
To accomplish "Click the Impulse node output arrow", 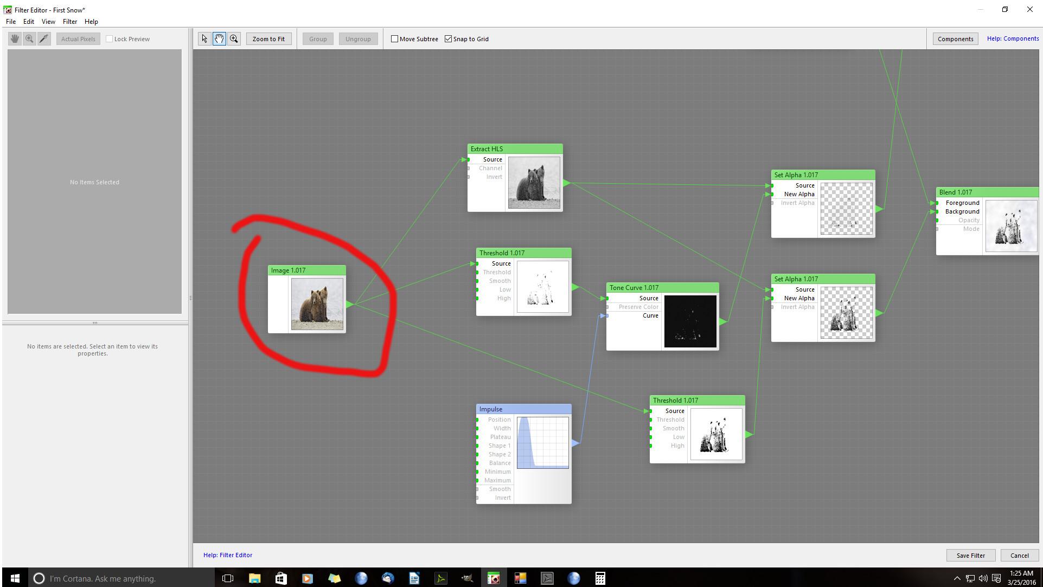I will pyautogui.click(x=575, y=443).
